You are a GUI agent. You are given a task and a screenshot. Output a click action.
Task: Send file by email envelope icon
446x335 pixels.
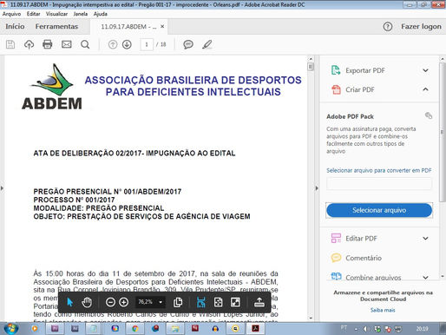click(x=67, y=44)
